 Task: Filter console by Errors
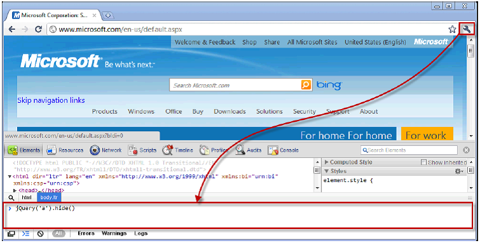(x=86, y=233)
